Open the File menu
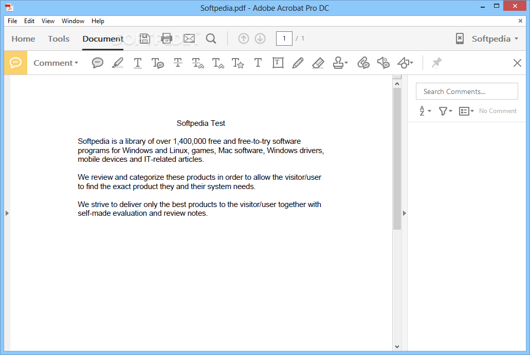This screenshot has width=530, height=355. (12, 21)
